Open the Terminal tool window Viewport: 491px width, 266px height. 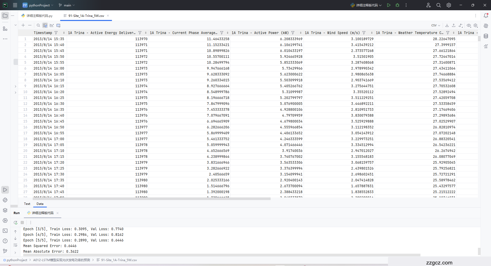tap(5, 231)
